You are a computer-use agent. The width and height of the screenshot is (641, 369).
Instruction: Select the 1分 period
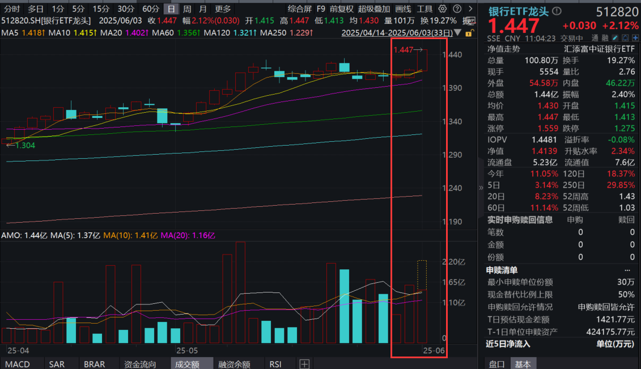(x=58, y=9)
